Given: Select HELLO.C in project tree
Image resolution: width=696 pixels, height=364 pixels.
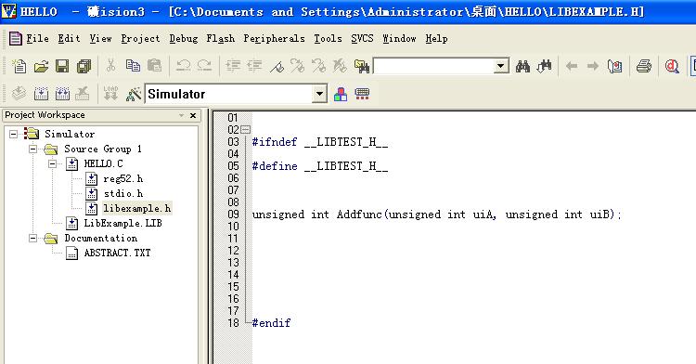Looking at the screenshot, I should 103,163.
